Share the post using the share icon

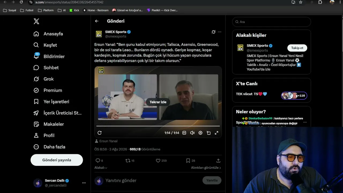pyautogui.click(x=218, y=161)
